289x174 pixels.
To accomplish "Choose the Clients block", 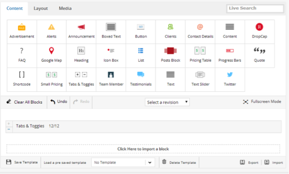I will pyautogui.click(x=171, y=32).
